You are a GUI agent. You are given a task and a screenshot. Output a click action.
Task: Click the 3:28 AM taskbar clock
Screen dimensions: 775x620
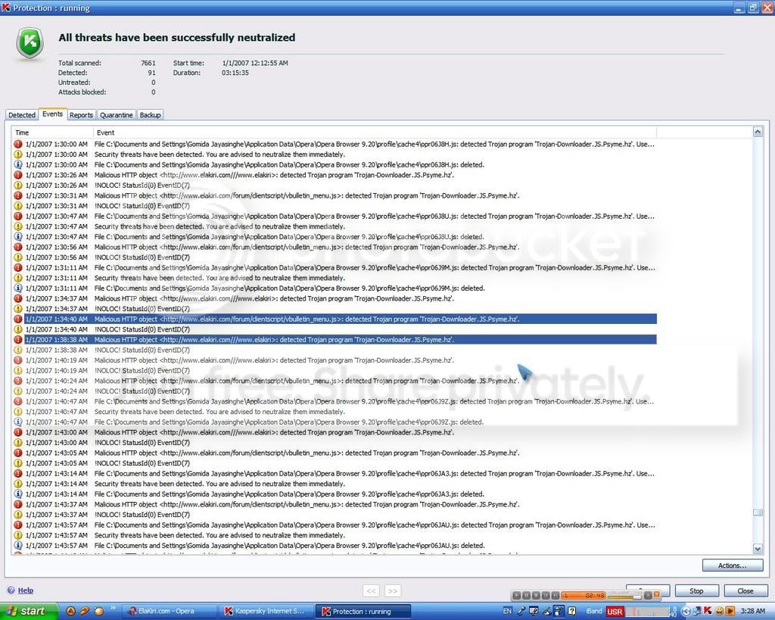click(x=753, y=611)
